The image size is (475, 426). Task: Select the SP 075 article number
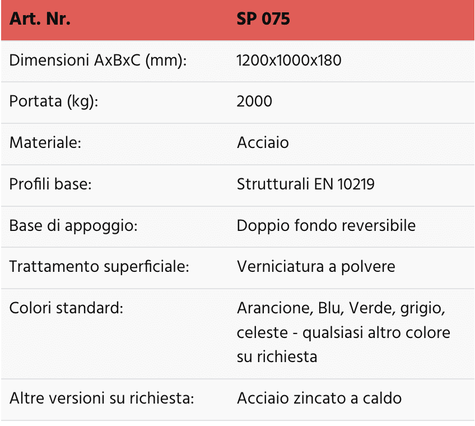point(263,20)
